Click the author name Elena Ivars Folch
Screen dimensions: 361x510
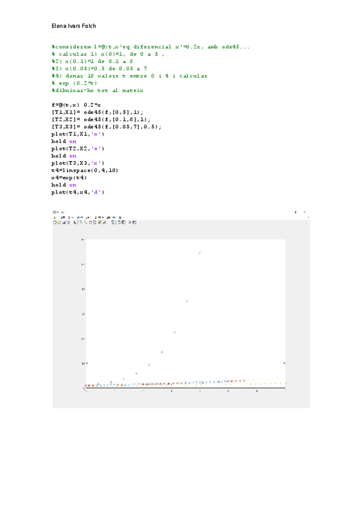(74, 26)
